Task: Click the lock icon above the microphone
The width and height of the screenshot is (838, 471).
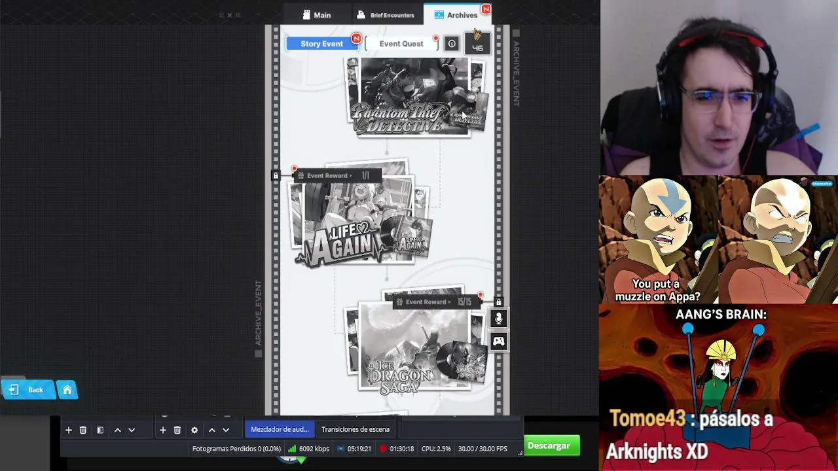Action: pos(498,302)
